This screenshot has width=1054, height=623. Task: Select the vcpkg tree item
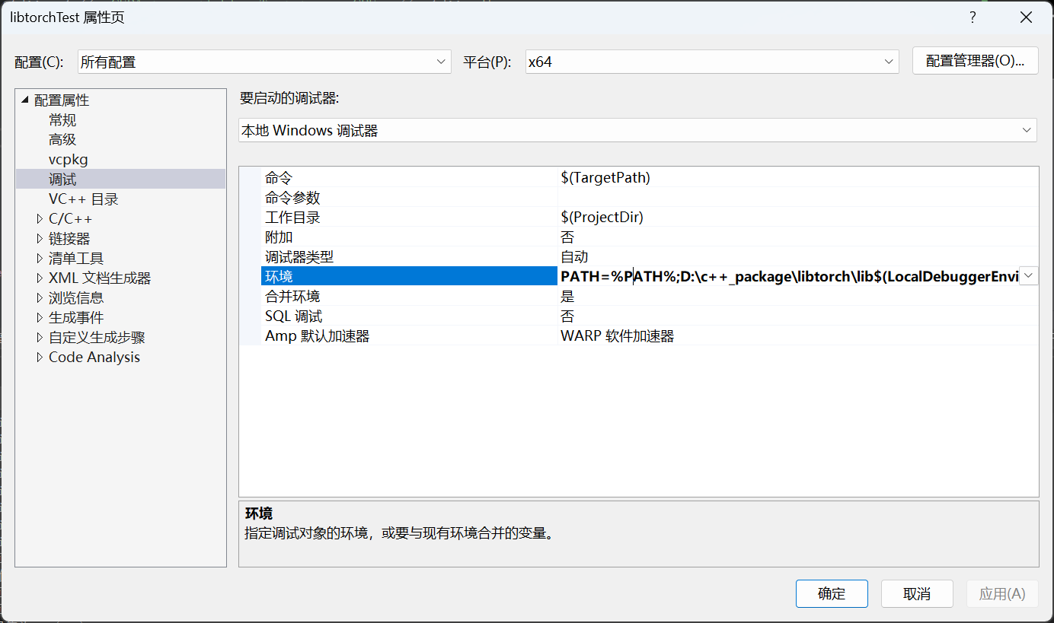tap(69, 159)
